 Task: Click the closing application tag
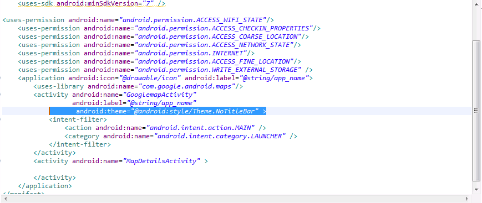pos(45,186)
